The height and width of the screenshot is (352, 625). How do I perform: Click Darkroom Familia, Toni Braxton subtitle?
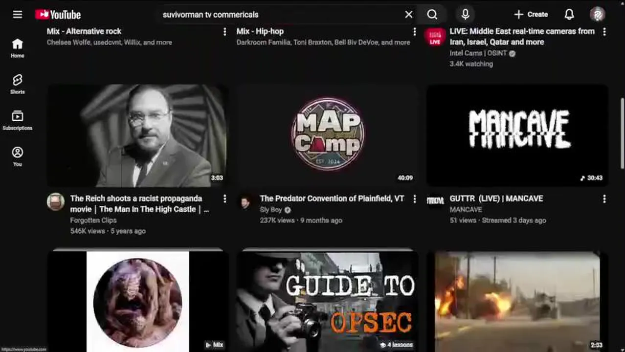[323, 43]
